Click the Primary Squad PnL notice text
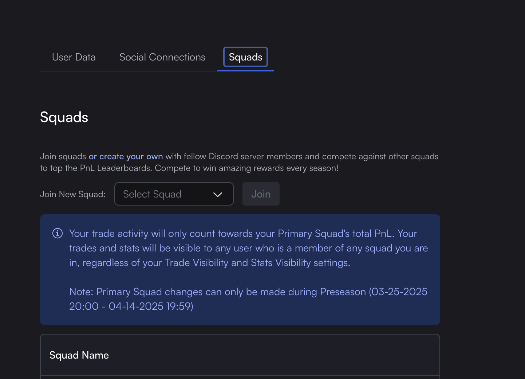 click(x=243, y=234)
